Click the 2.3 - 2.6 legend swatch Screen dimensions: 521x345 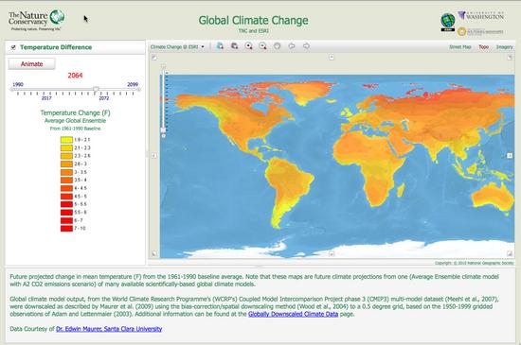(x=66, y=156)
